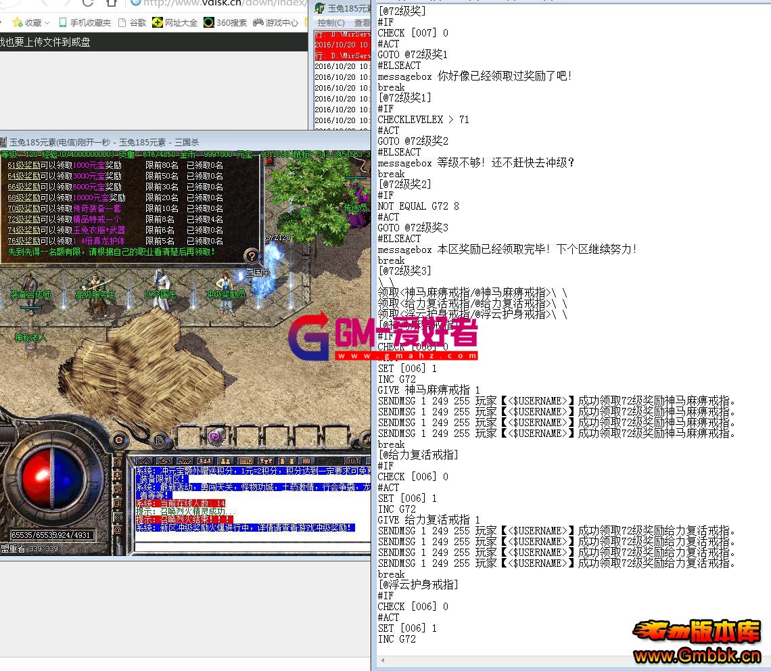Image resolution: width=771 pixels, height=671 pixels.
Task: Click the 70级奖励 reward link
Action: click(x=24, y=208)
